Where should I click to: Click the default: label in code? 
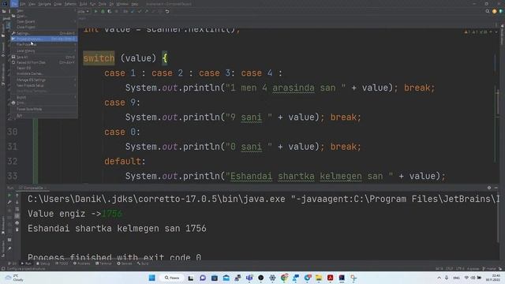tap(125, 161)
